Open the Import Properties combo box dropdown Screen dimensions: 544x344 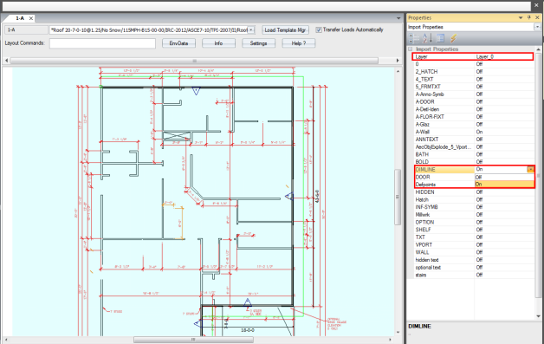tap(537, 27)
